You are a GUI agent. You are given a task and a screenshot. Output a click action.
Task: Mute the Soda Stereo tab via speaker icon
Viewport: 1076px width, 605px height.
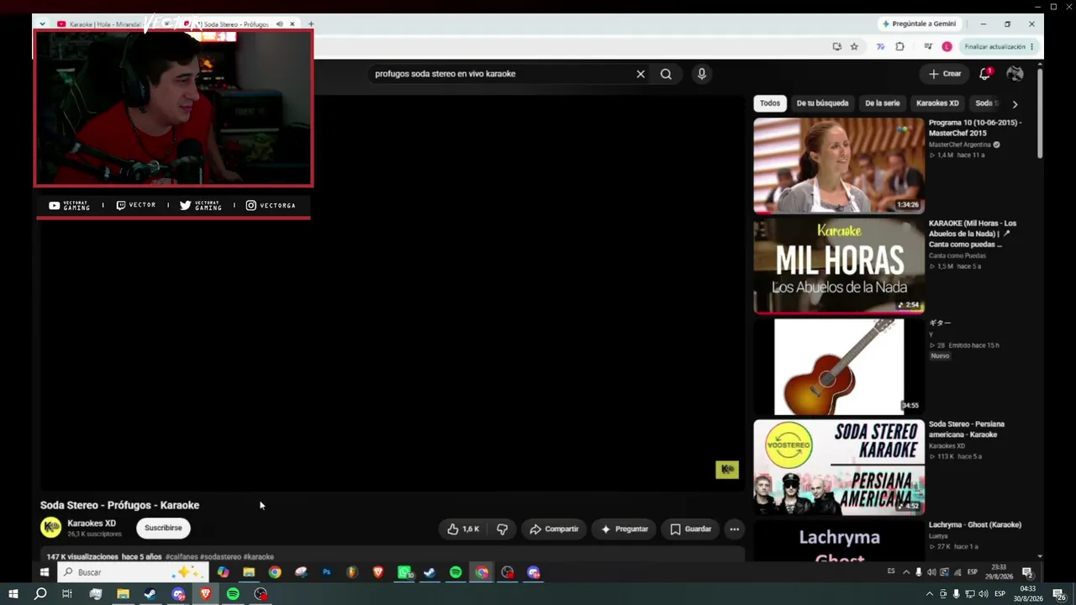pos(279,24)
